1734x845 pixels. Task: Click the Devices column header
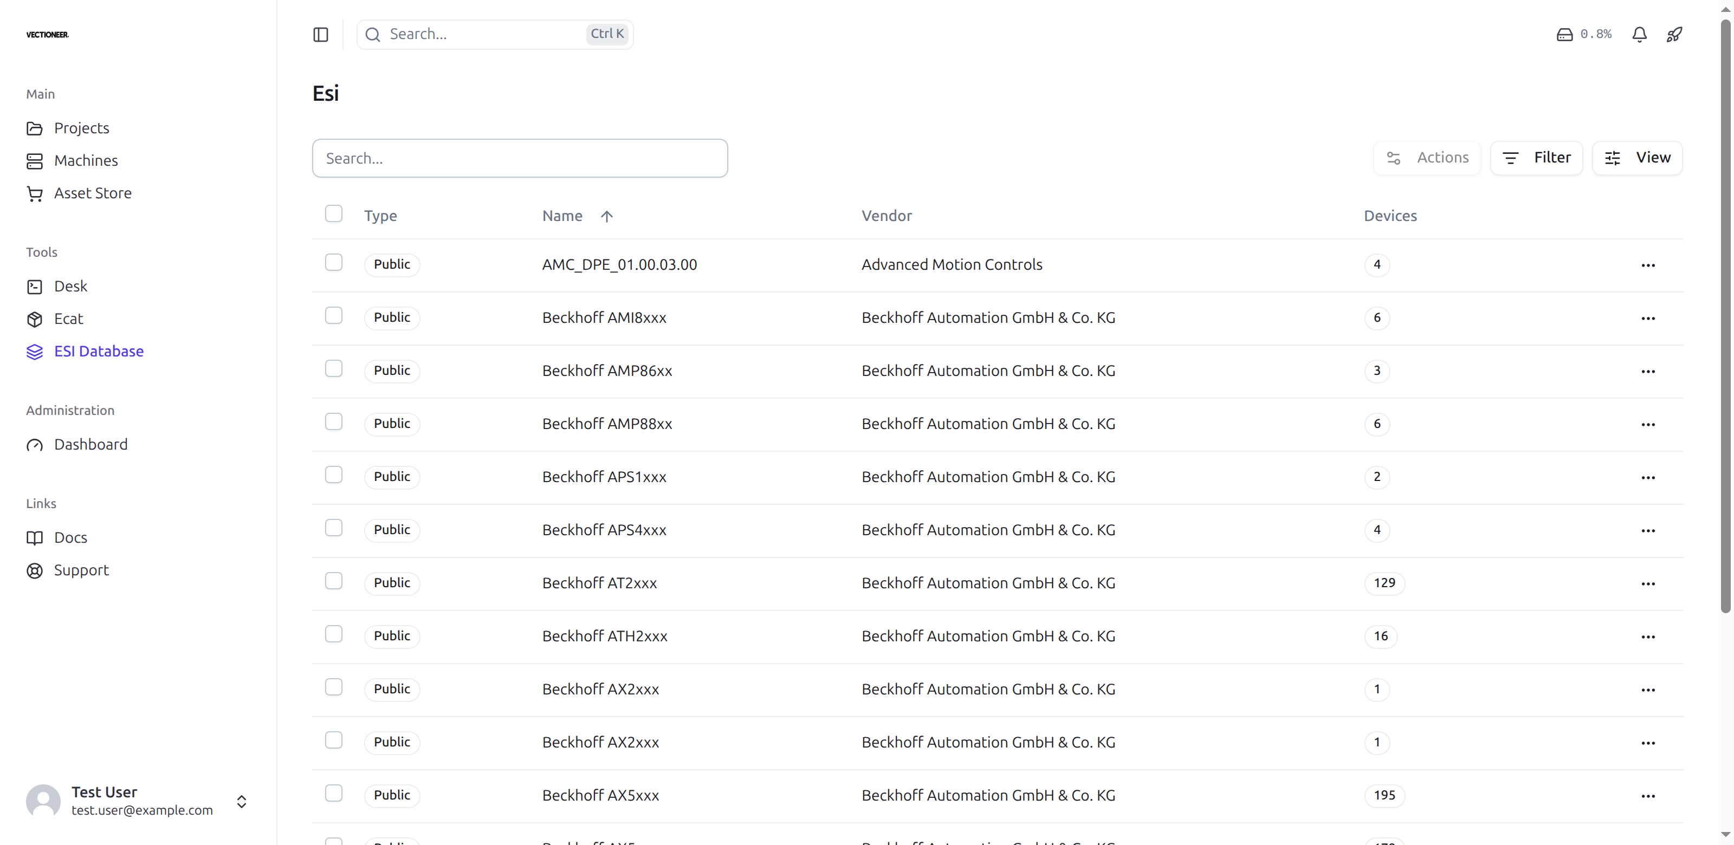pos(1390,216)
